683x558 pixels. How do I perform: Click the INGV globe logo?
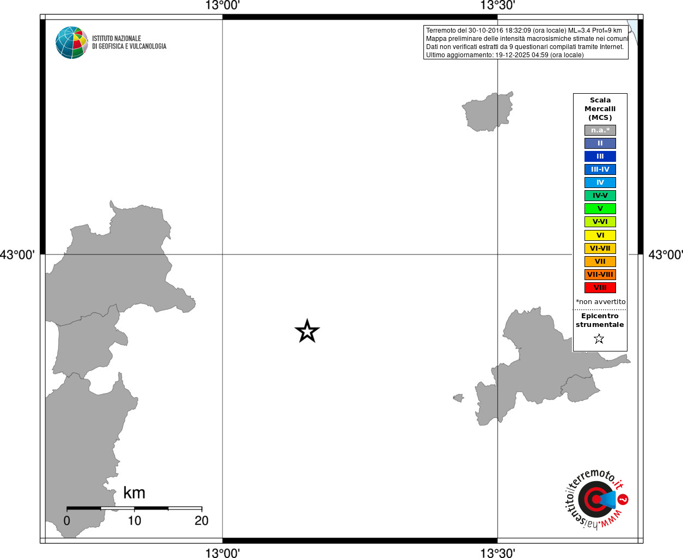pos(71,43)
